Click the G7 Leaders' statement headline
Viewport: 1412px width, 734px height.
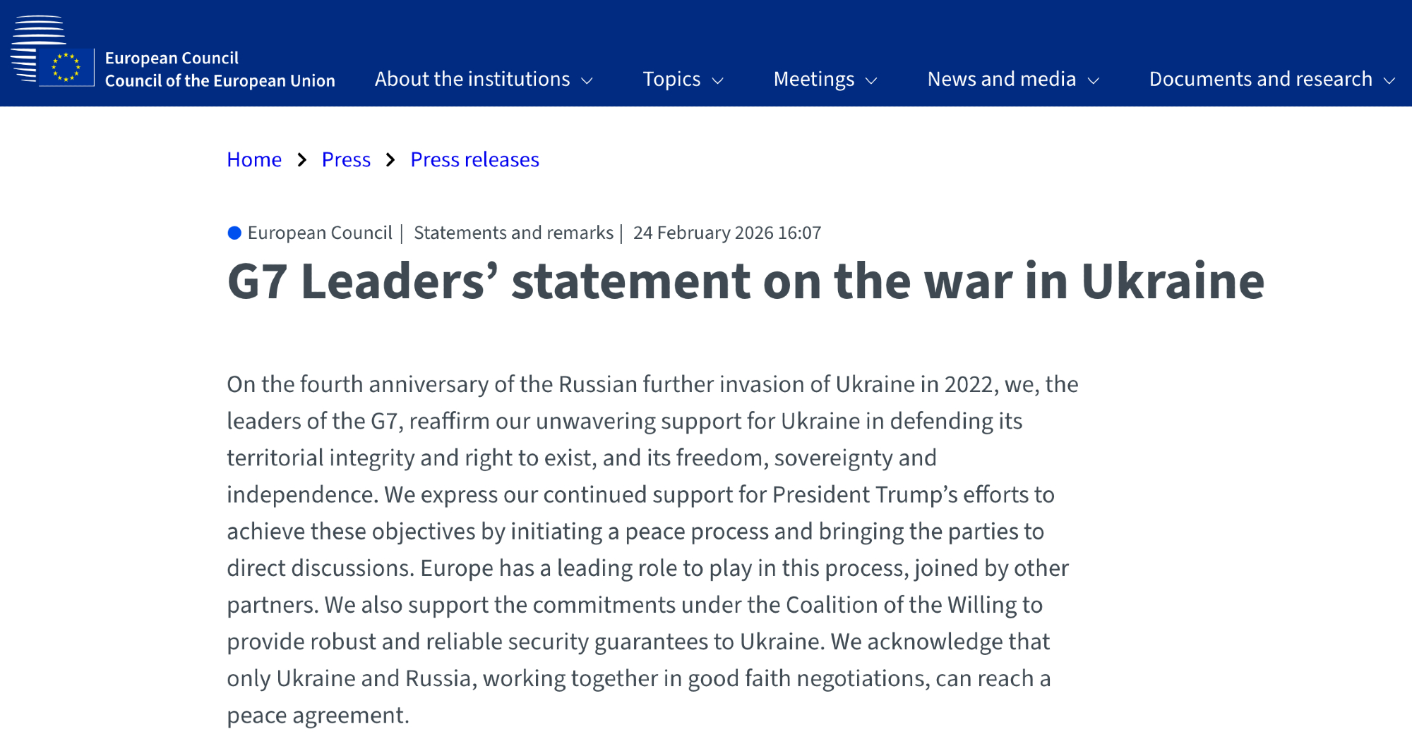click(x=745, y=281)
